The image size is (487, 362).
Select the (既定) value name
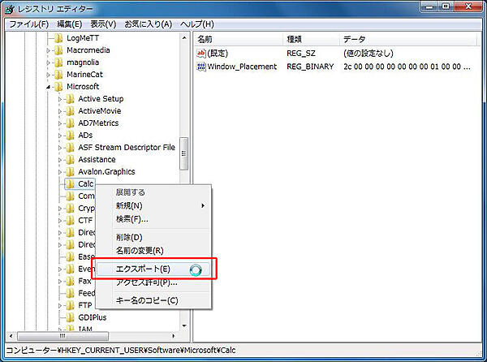[x=218, y=54]
